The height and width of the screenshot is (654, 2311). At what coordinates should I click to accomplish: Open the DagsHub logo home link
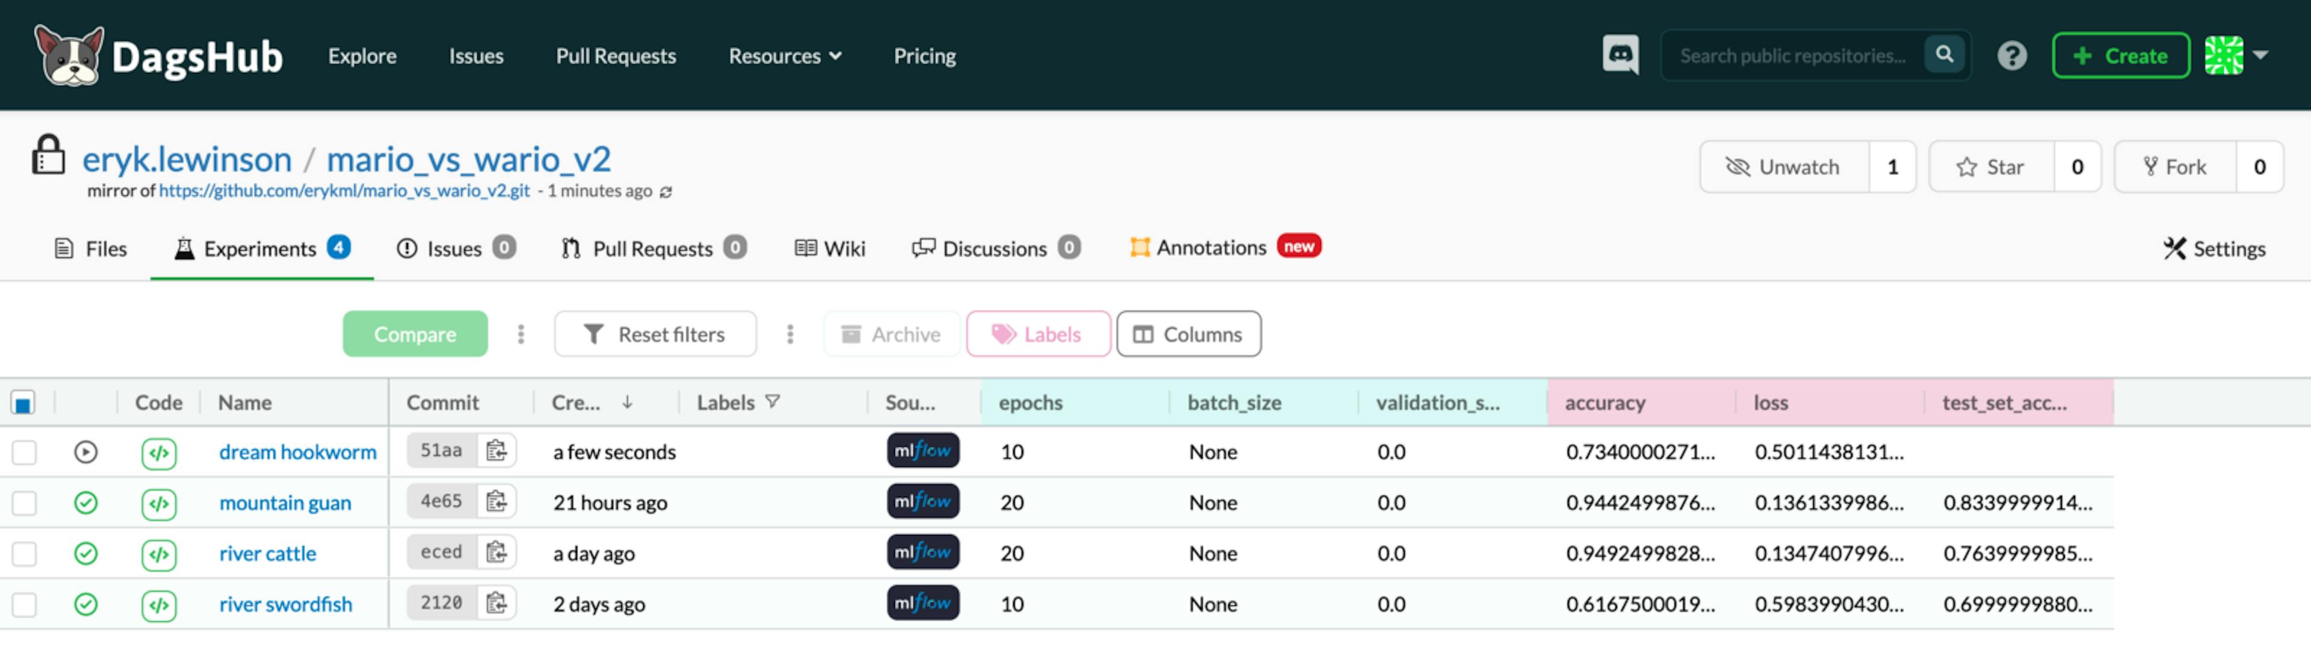(158, 55)
